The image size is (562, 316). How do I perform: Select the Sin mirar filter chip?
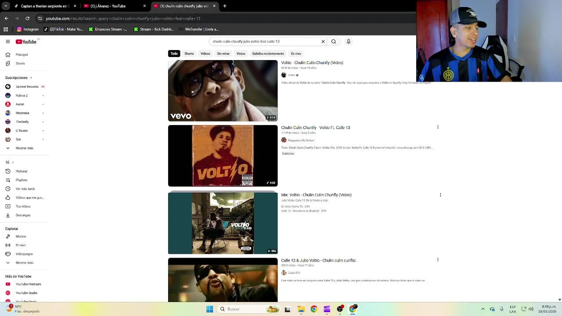[223, 54]
